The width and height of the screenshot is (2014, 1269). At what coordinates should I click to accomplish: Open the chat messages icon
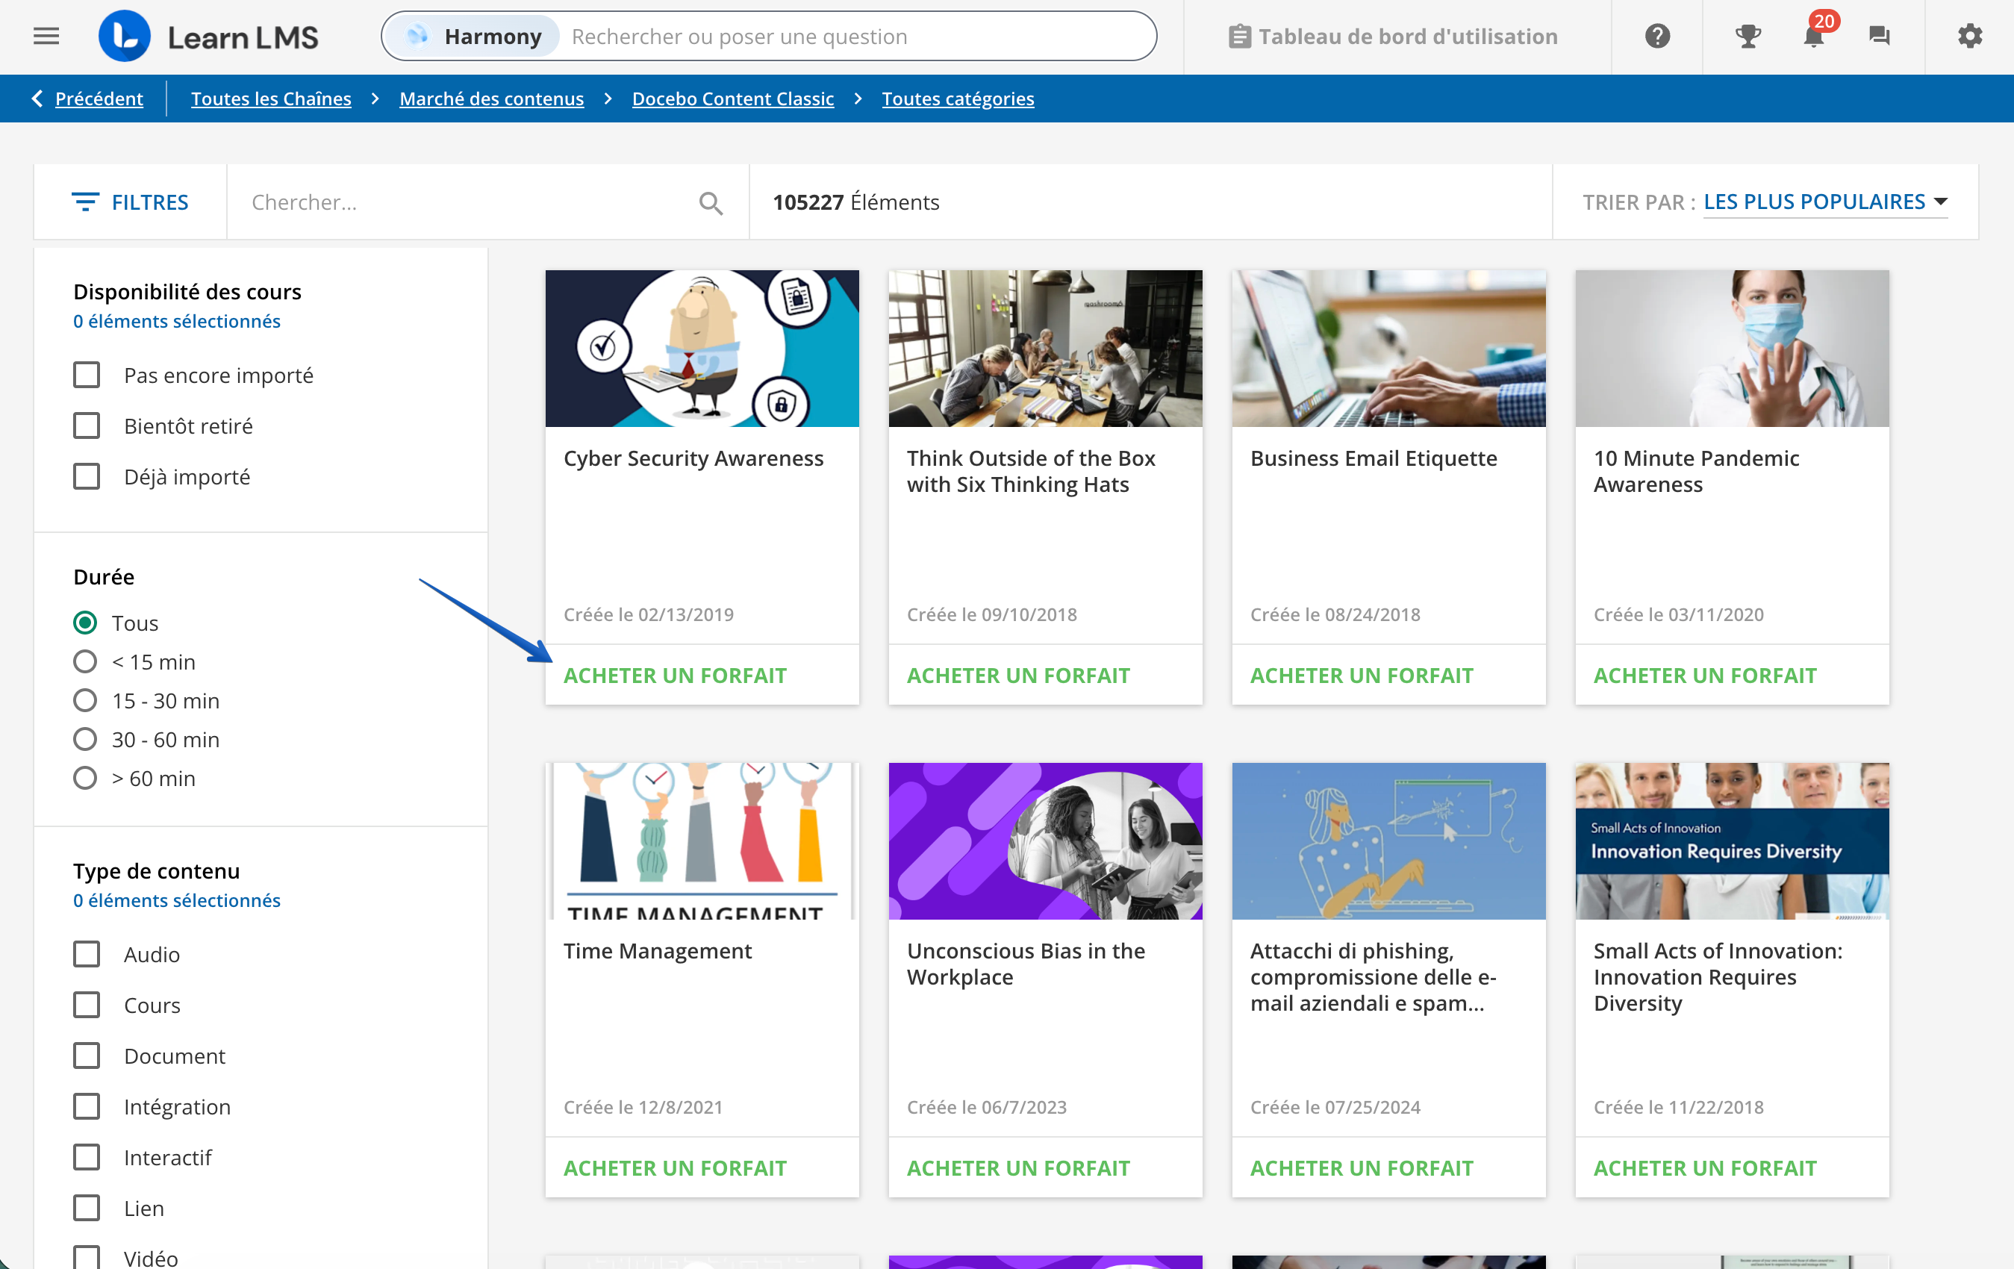pyautogui.click(x=1878, y=36)
